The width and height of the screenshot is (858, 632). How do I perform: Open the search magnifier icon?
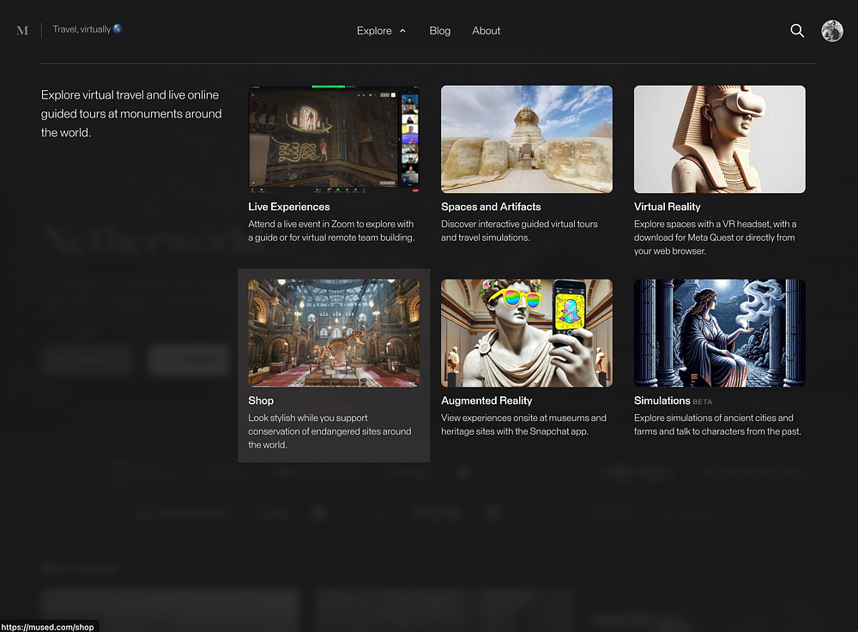(797, 31)
